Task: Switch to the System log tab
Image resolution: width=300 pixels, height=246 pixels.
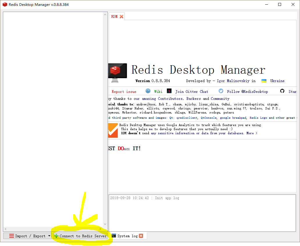Action: click(x=127, y=236)
